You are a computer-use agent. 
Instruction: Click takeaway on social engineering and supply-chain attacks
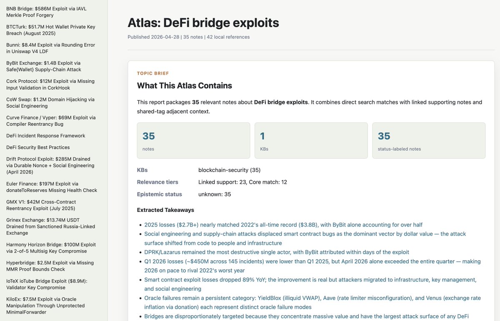[x=305, y=239]
